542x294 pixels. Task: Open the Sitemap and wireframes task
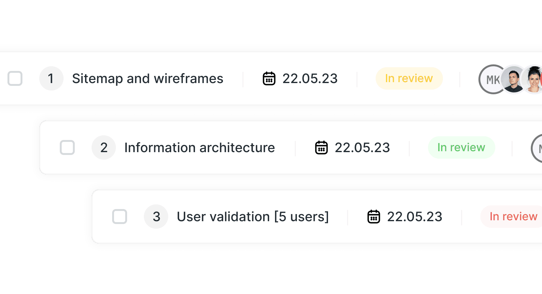point(148,79)
